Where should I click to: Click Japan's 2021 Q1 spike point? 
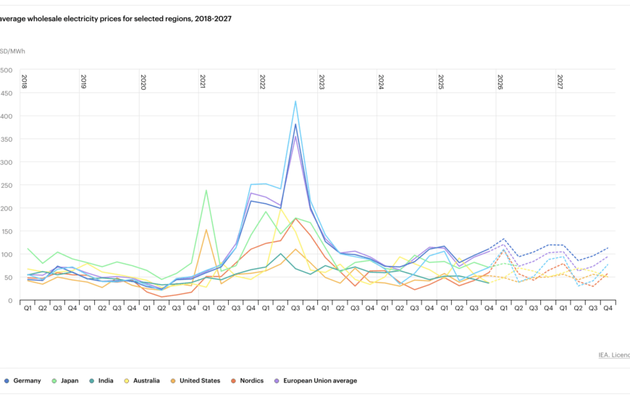pos(206,191)
